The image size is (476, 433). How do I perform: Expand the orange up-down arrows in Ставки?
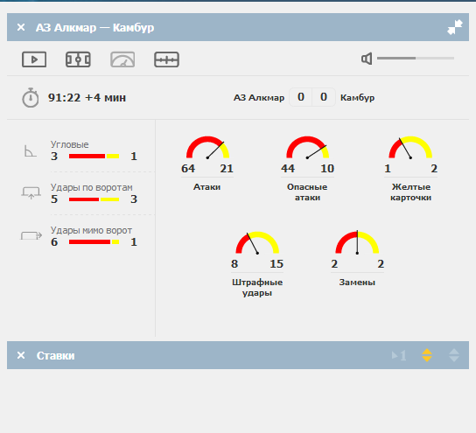(427, 355)
